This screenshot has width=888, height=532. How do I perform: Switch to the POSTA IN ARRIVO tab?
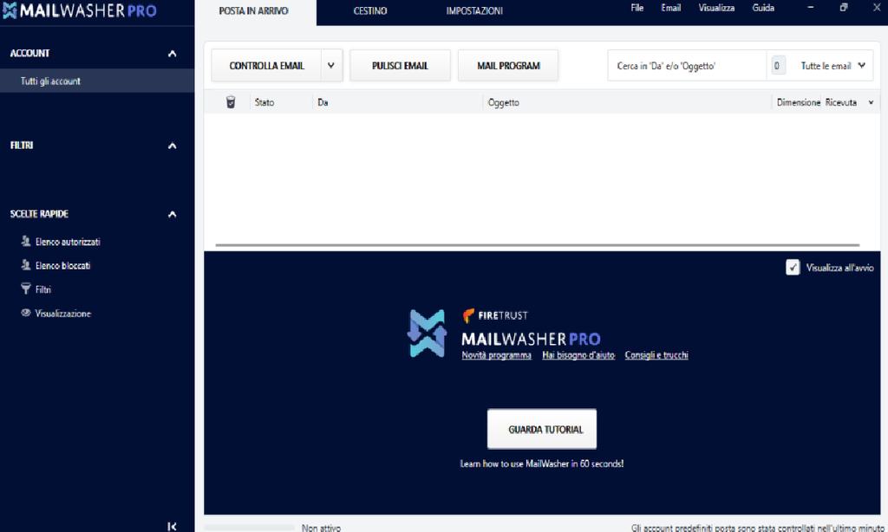tap(254, 11)
